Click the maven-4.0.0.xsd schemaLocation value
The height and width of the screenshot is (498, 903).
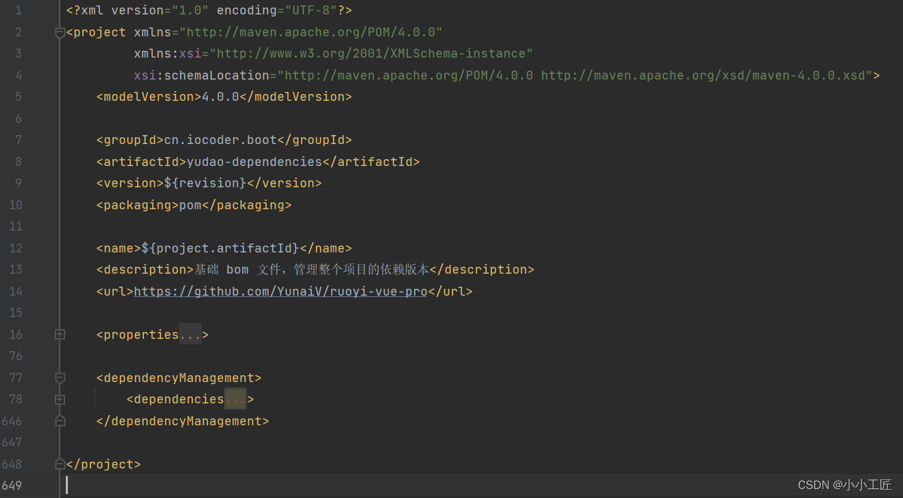tap(575, 75)
